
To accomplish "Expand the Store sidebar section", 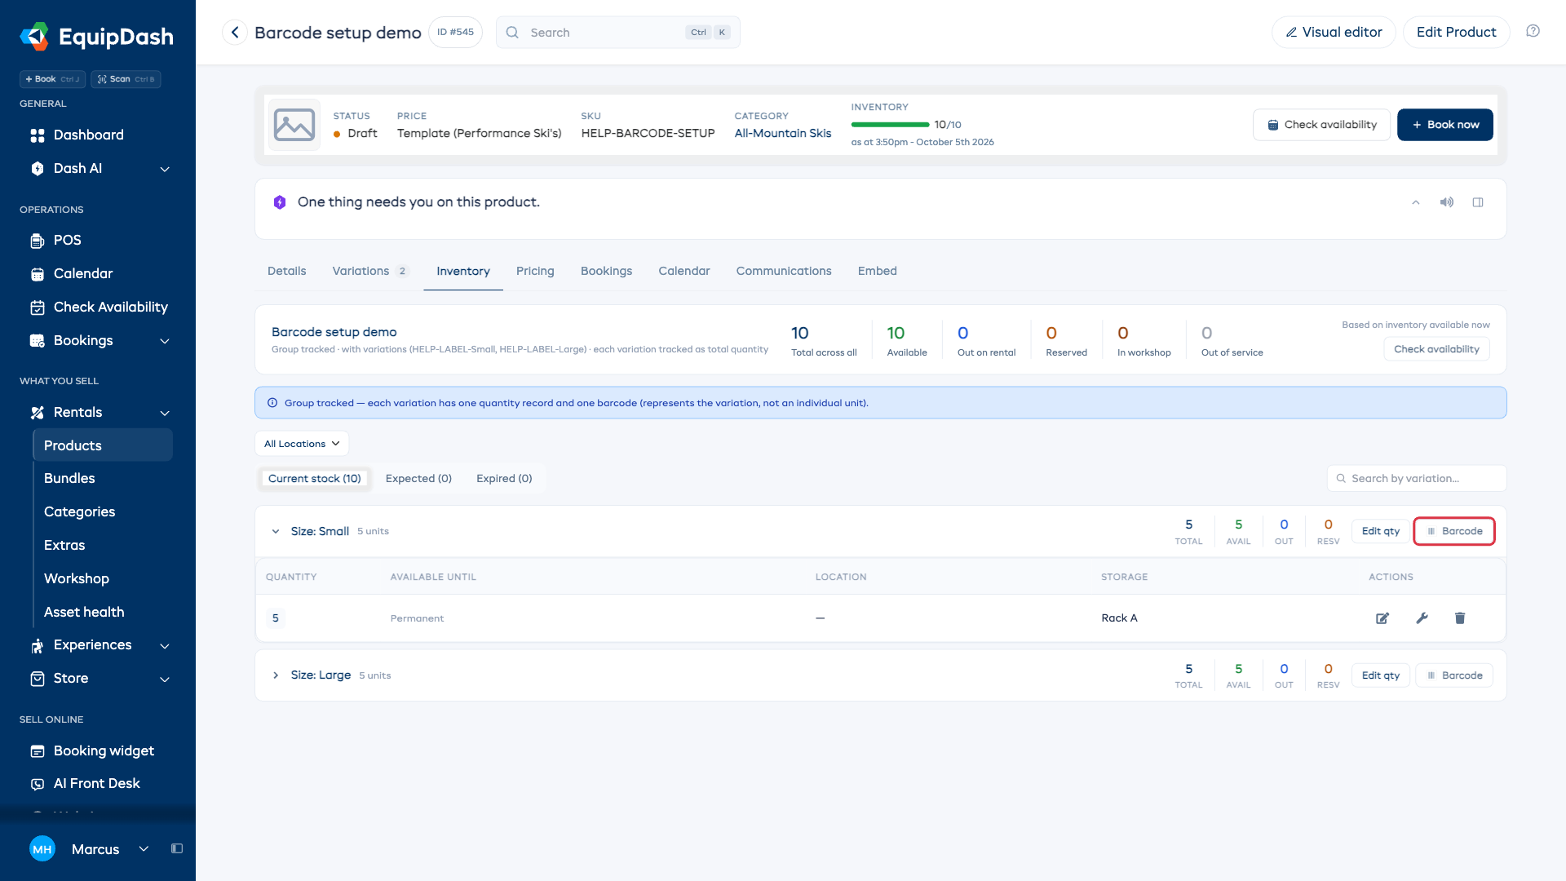I will click(165, 679).
